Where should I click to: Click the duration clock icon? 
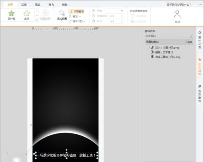93,16
